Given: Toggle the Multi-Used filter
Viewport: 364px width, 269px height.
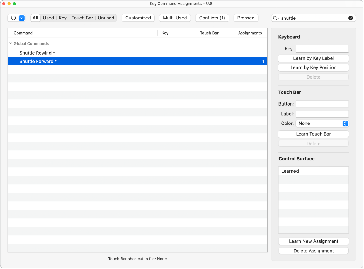Looking at the screenshot, I should click(x=175, y=18).
